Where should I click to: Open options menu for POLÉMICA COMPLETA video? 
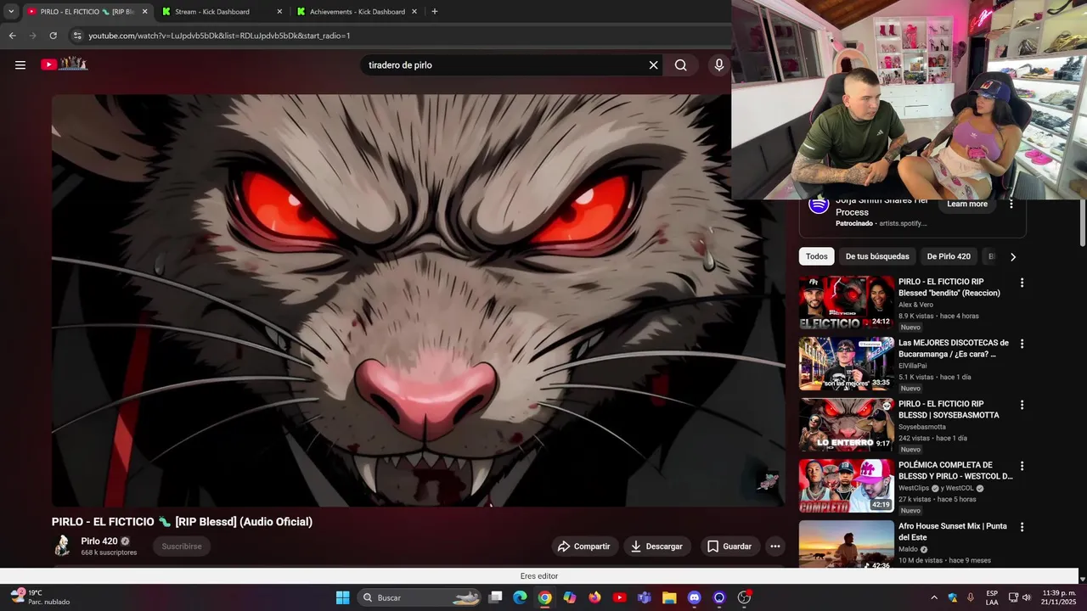click(x=1022, y=466)
